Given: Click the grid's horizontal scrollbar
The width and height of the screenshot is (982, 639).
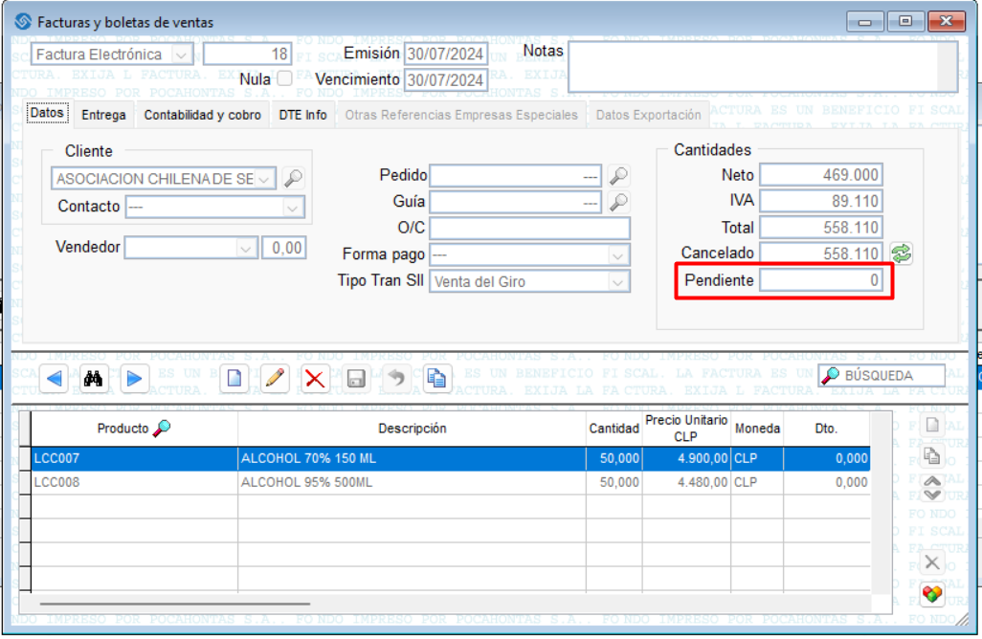Looking at the screenshot, I should click(x=175, y=604).
